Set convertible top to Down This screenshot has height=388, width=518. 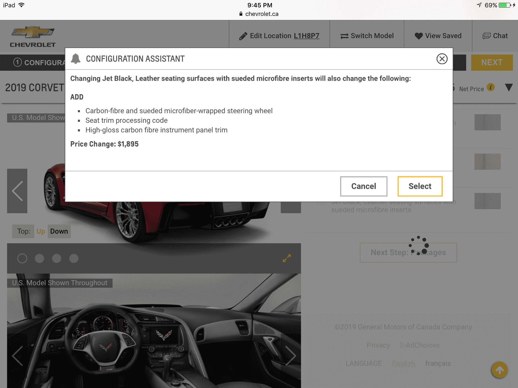tap(59, 231)
